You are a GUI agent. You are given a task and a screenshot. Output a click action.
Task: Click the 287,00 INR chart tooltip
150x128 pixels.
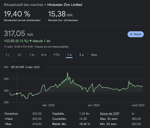(25, 67)
